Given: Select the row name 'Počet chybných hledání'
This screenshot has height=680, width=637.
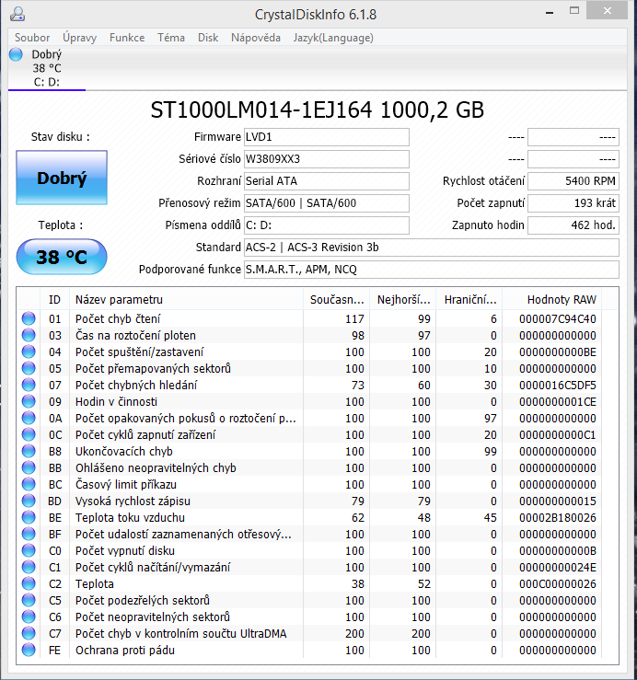Looking at the screenshot, I should tap(136, 386).
